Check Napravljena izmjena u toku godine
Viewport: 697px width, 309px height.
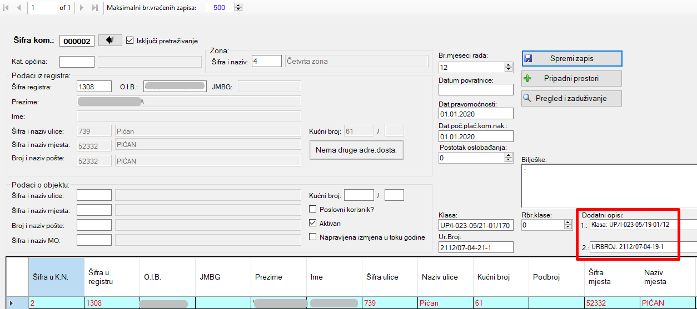click(x=313, y=237)
